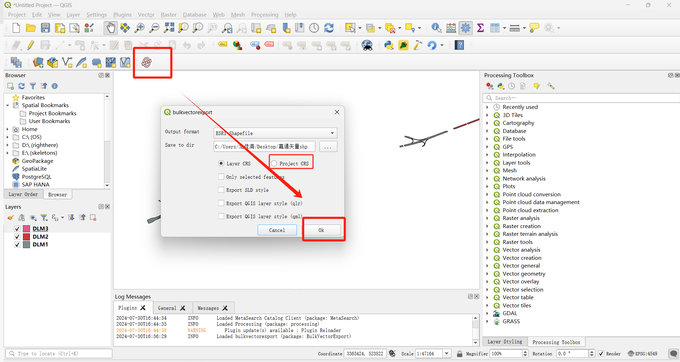680x362 pixels.
Task: Select the Pan Map hand tool
Action: pyautogui.click(x=111, y=28)
